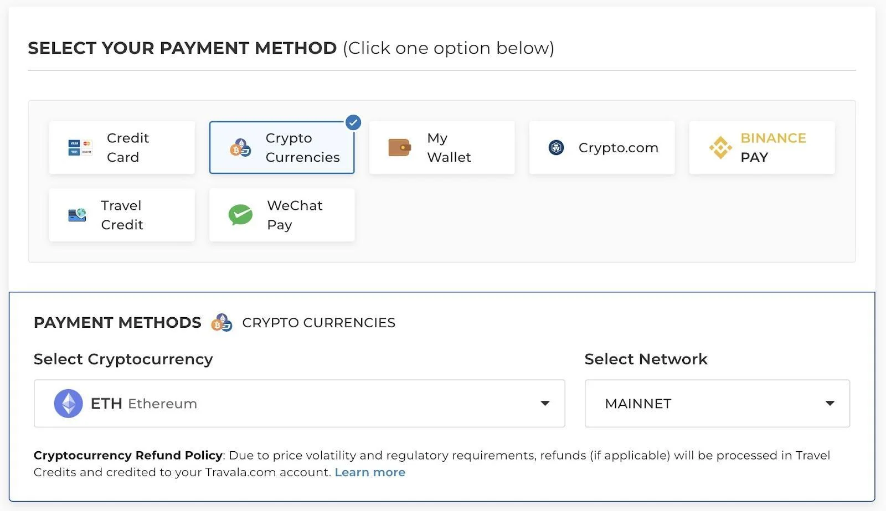Toggle the blue checkmark on Crypto Currencies
886x511 pixels.
(353, 122)
